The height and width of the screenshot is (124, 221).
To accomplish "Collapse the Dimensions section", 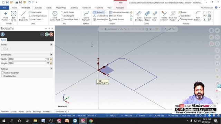I will tap(51, 54).
